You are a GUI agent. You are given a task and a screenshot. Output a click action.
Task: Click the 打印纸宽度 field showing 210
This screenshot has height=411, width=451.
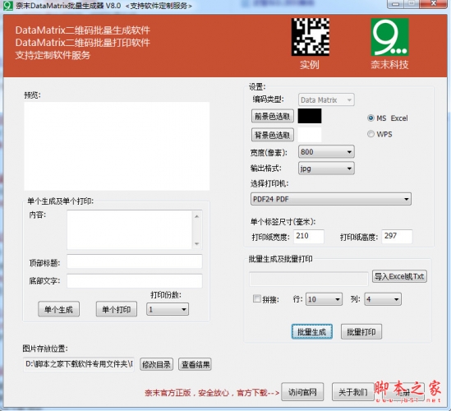click(309, 237)
